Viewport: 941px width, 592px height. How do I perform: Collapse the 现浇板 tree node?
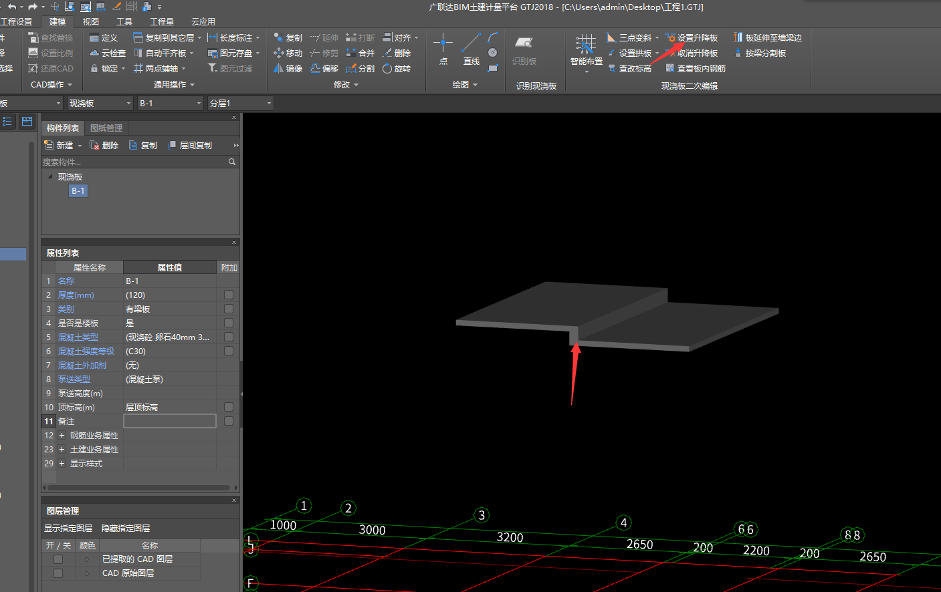point(50,176)
